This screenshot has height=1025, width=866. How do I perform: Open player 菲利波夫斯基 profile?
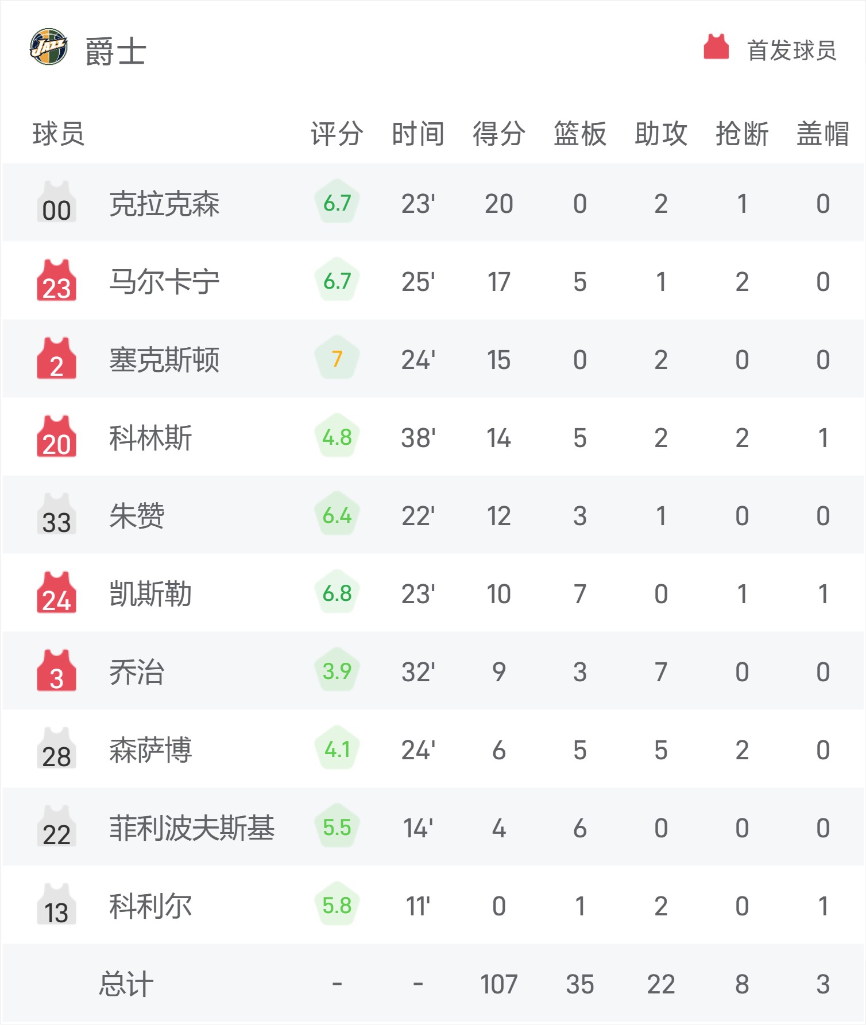click(192, 828)
